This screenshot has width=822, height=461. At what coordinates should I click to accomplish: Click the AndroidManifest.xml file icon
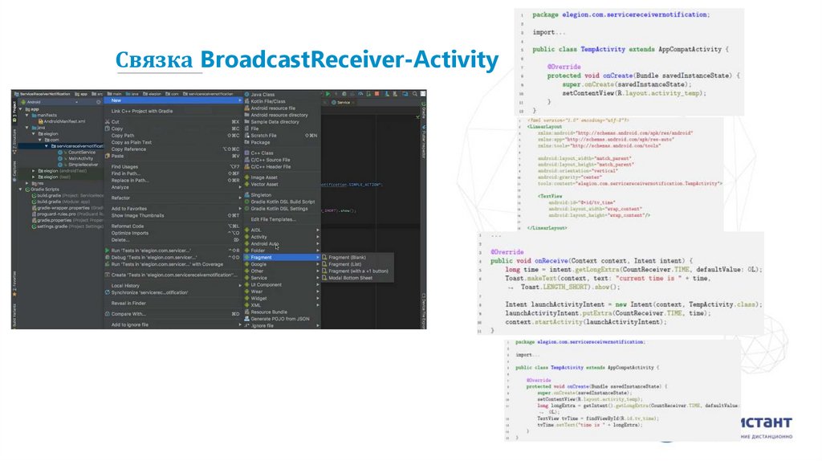click(40, 121)
